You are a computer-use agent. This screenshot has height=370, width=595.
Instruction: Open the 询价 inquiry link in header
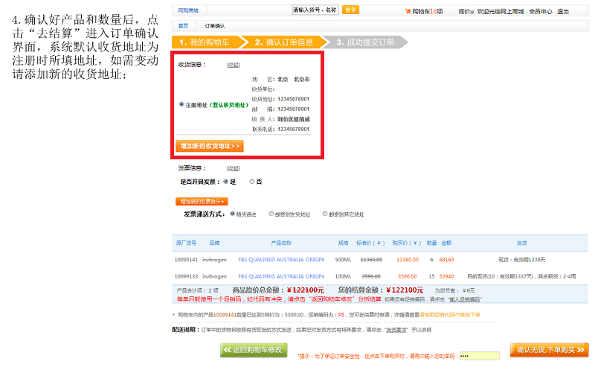466,11
